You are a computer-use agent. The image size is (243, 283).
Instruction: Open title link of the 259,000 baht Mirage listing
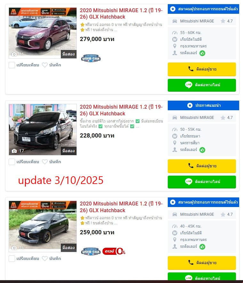pyautogui.click(x=121, y=207)
